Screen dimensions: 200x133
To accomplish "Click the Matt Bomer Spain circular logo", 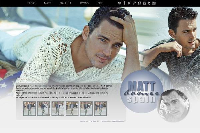I will click(x=142, y=92).
